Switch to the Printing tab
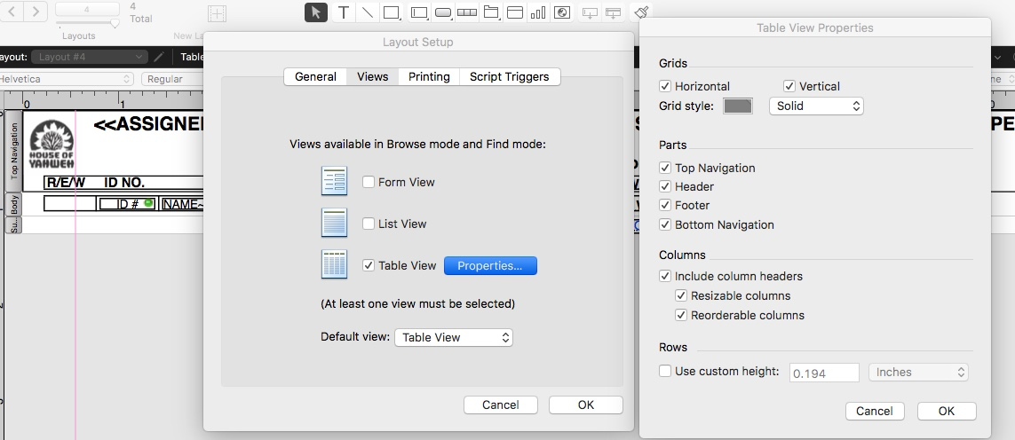Screen dimensions: 1015x440 pos(429,76)
